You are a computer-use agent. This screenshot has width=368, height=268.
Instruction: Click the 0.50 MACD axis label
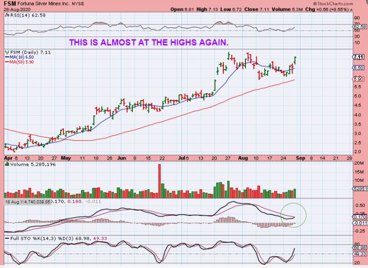tap(360, 205)
